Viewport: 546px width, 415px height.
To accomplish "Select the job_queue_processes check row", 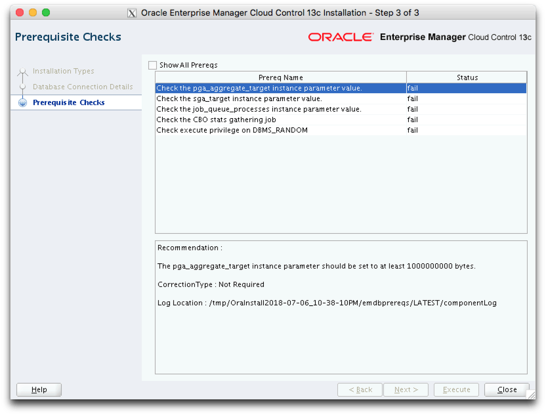I will (x=259, y=109).
